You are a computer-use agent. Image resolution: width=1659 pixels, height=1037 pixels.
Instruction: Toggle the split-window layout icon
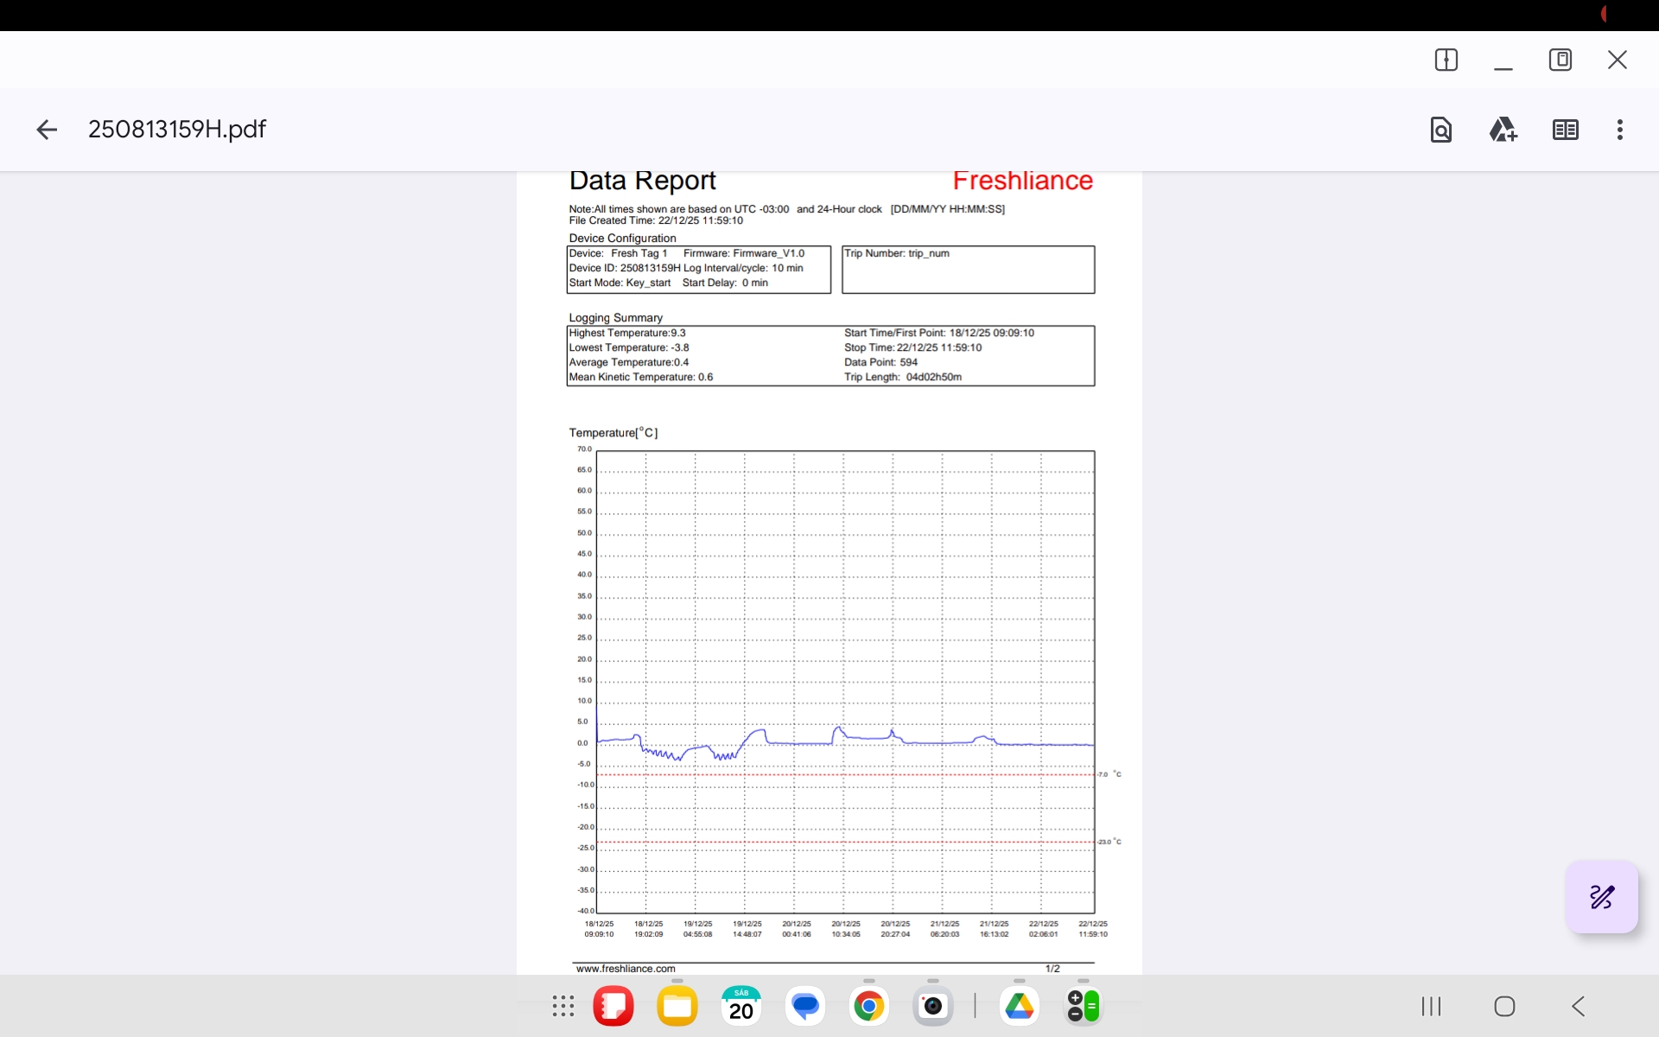pyautogui.click(x=1446, y=60)
